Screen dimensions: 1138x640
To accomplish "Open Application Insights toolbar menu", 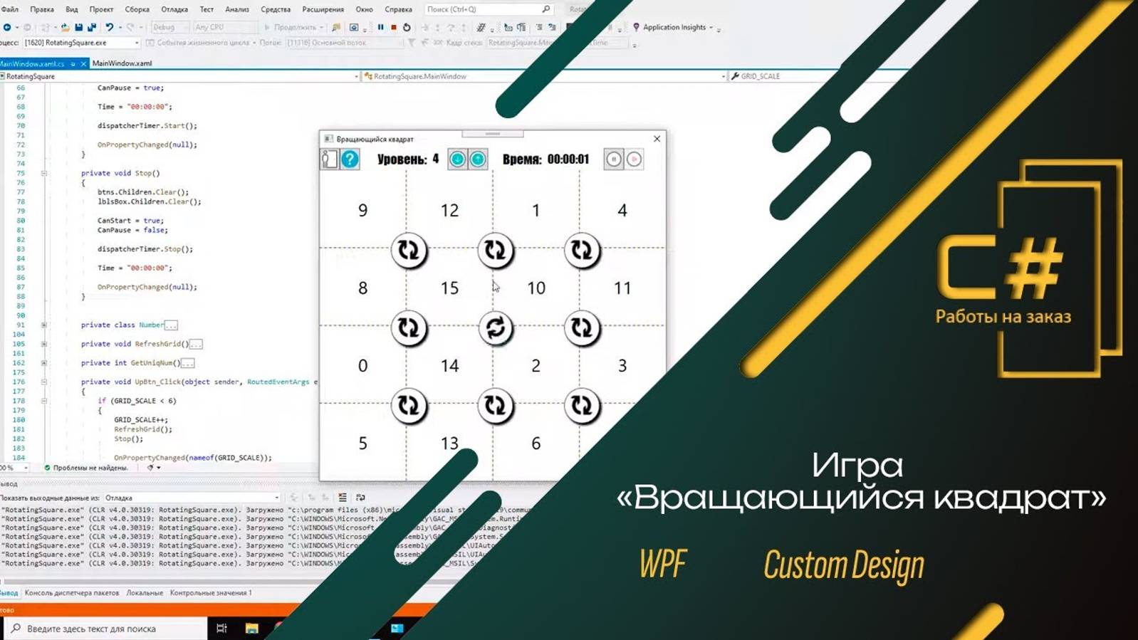I will pyautogui.click(x=673, y=27).
